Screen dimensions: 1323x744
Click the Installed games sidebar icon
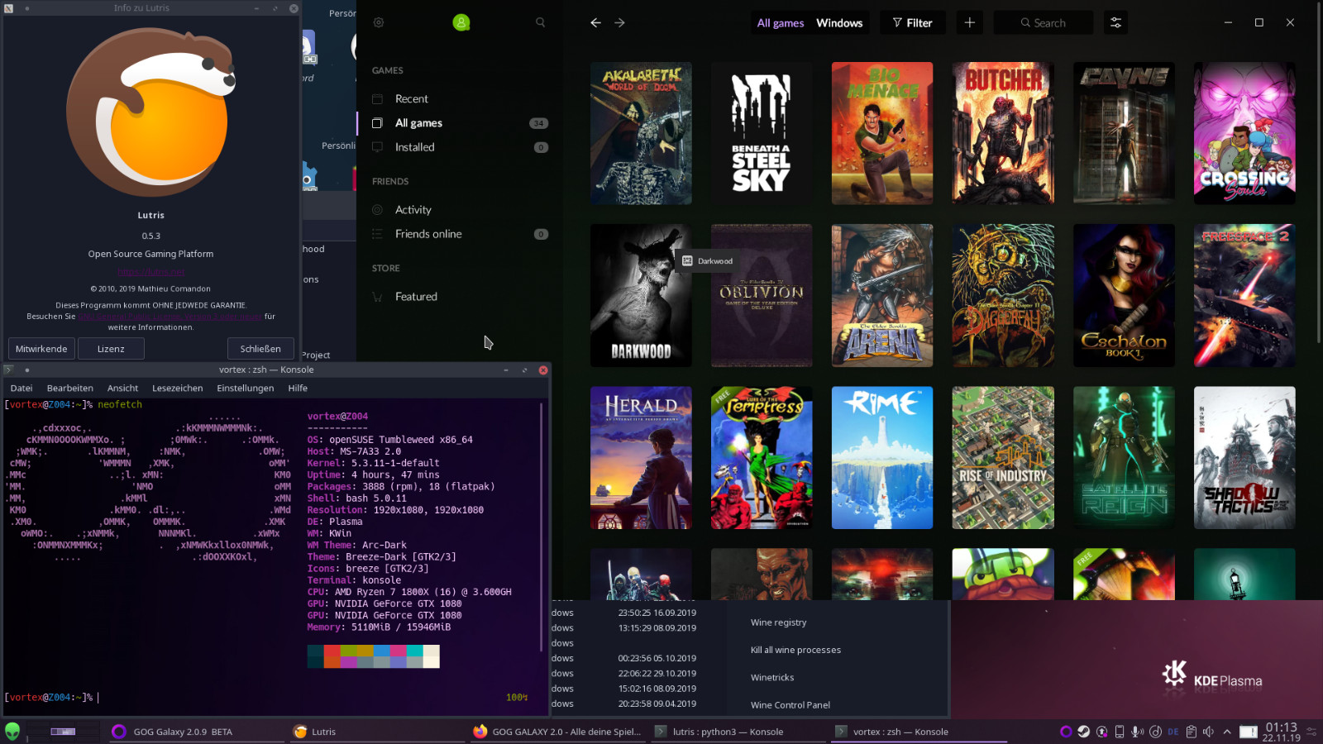pyautogui.click(x=378, y=147)
